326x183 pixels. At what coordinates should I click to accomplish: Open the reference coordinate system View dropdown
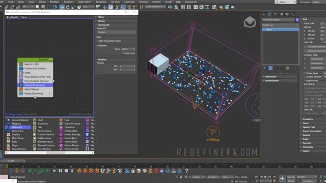pyautogui.click(x=88, y=7)
